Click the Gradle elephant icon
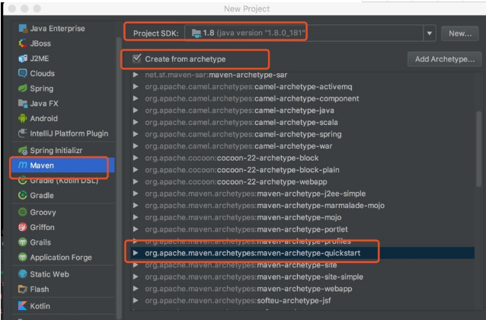The height and width of the screenshot is (320, 486). [x=23, y=195]
